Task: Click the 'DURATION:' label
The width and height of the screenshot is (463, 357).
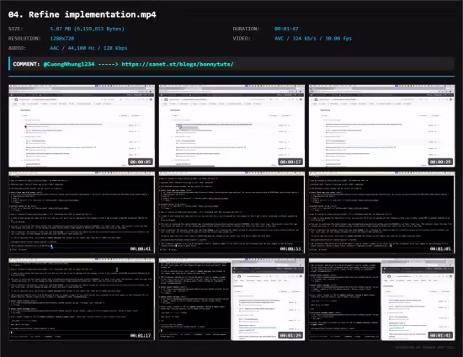Action: click(x=246, y=29)
